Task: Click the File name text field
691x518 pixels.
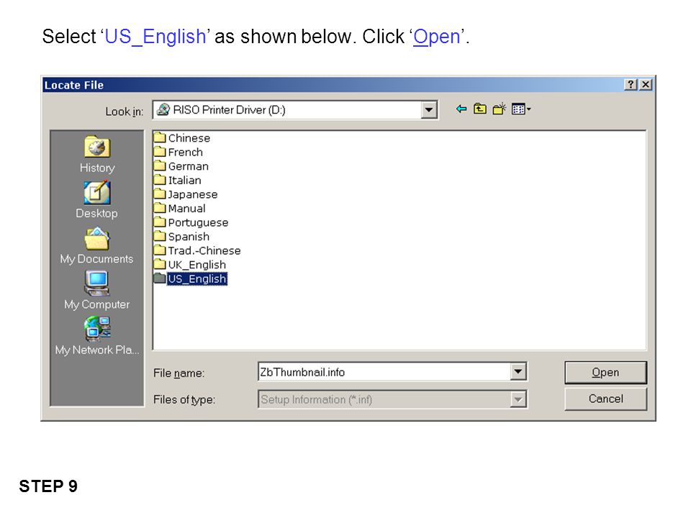Action: (x=384, y=372)
